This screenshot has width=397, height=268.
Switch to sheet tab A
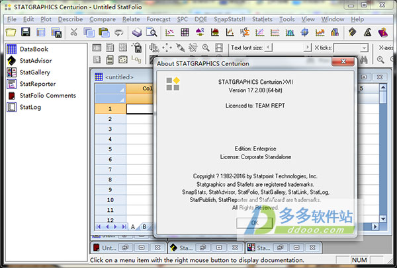coord(133,227)
